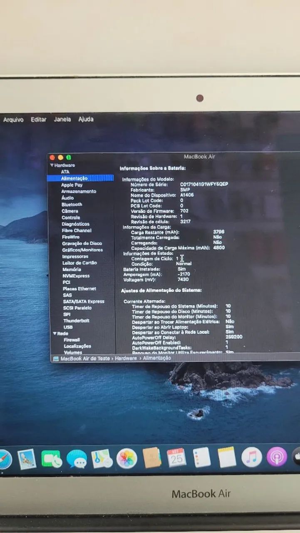The height and width of the screenshot is (533, 300).
Task: Click the 4800 max capacity value
Action: [219, 247]
